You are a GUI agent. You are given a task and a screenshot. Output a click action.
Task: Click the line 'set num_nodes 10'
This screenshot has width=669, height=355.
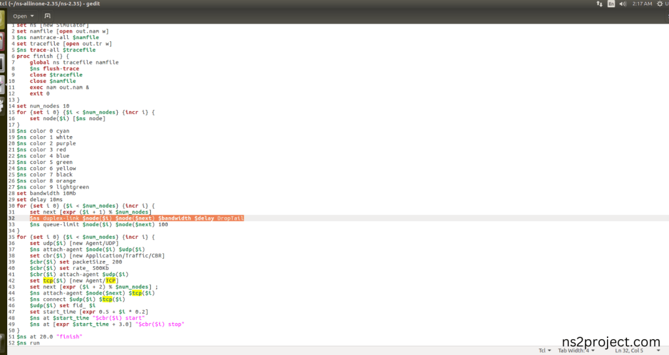42,106
